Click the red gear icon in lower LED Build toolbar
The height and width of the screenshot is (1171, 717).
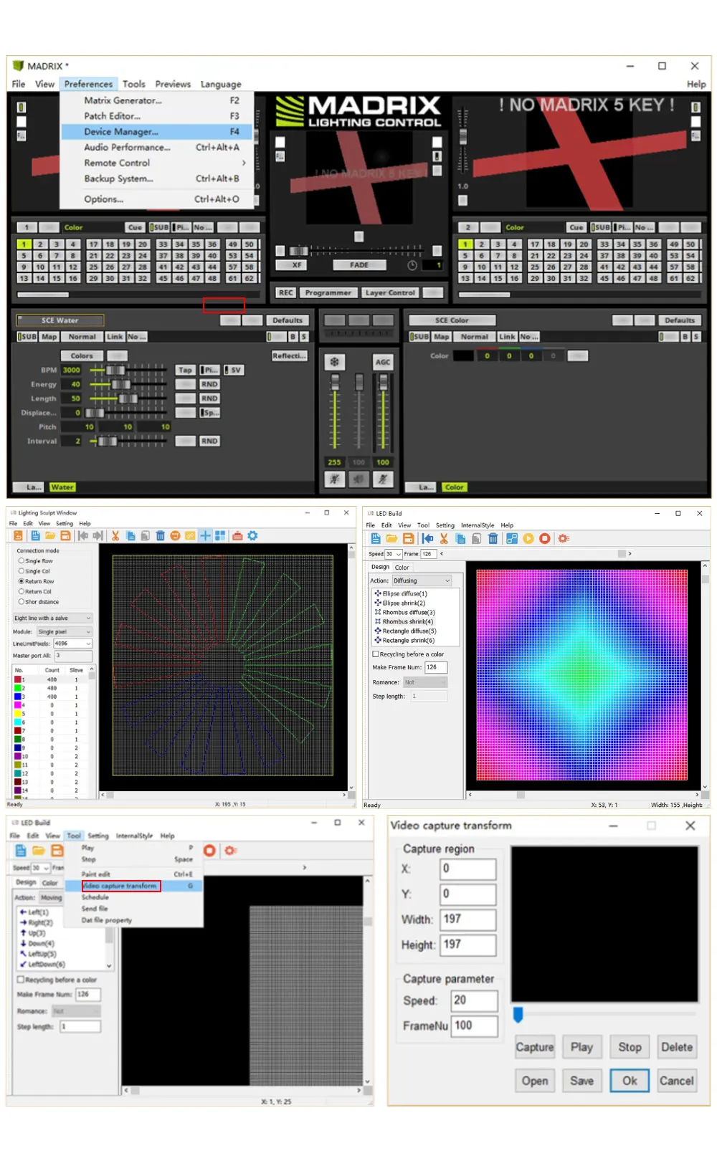pyautogui.click(x=230, y=850)
